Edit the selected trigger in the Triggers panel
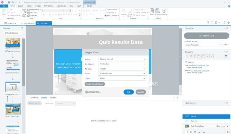Screen dimensions: 231x134 click(x=191, y=56)
